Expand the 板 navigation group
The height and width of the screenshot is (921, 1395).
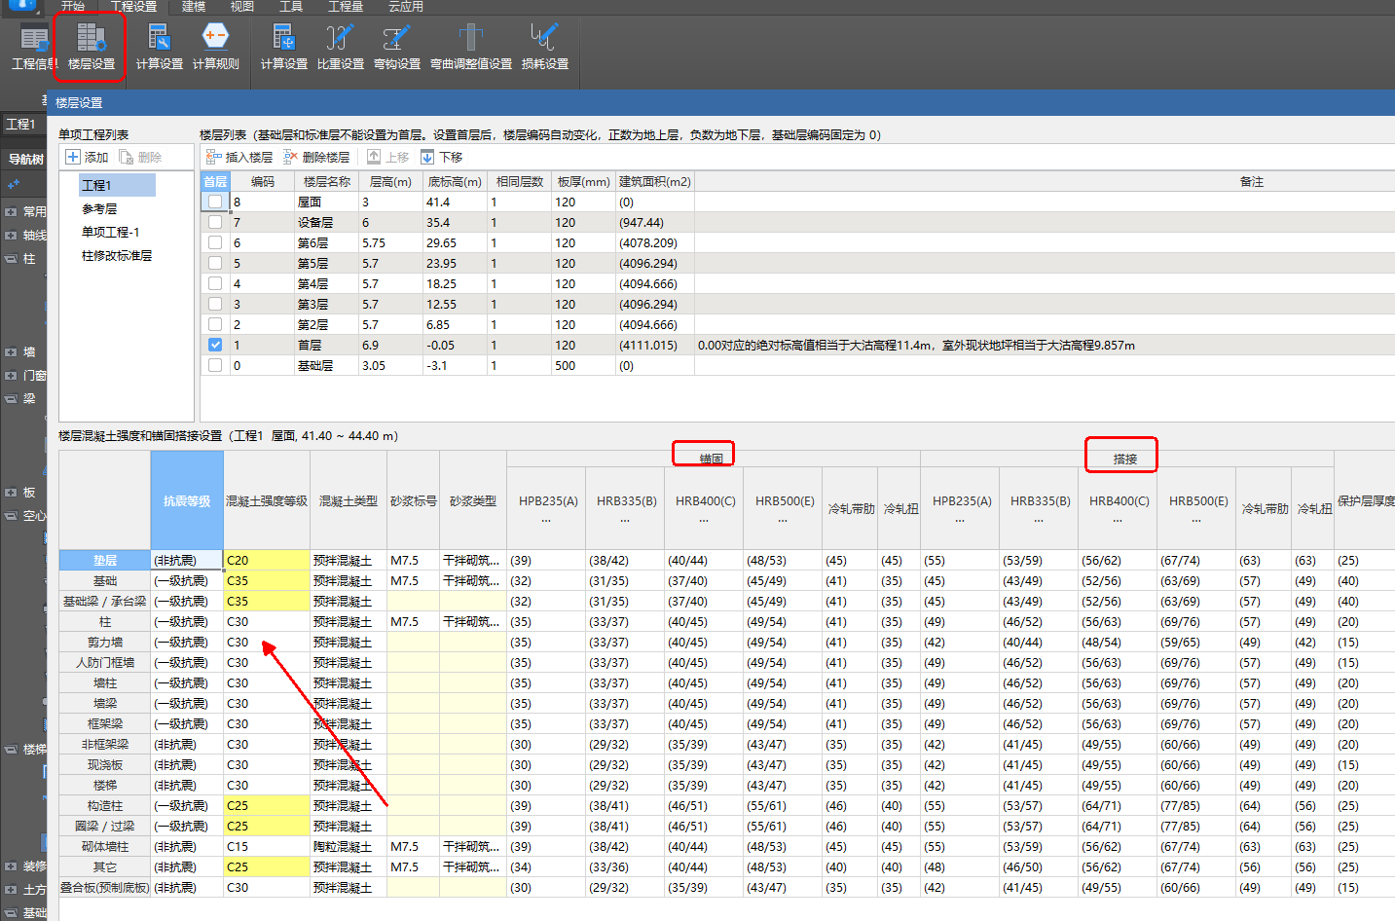11,493
